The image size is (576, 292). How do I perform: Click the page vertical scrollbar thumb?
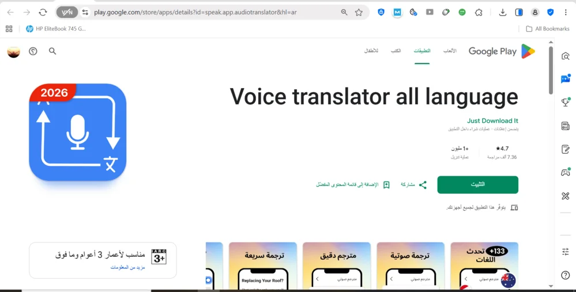tap(551, 70)
